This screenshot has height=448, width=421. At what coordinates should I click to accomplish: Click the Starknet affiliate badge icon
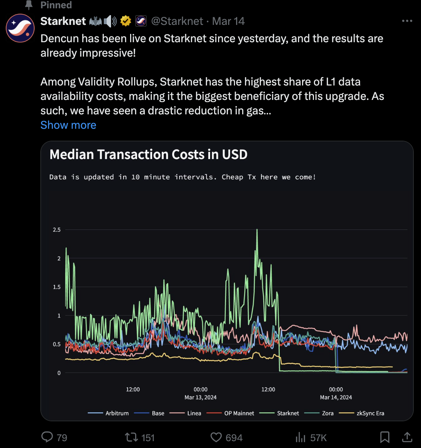pyautogui.click(x=141, y=21)
